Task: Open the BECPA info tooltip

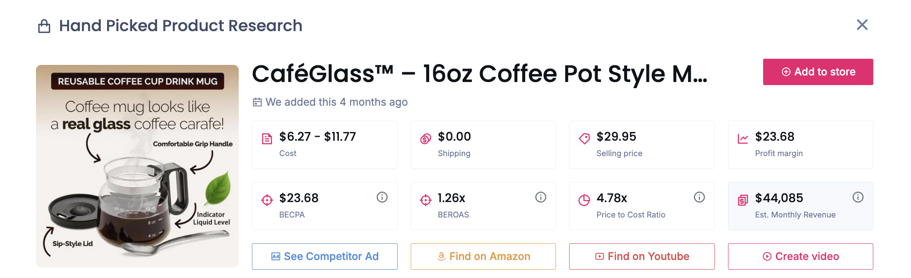Action: coord(381,197)
